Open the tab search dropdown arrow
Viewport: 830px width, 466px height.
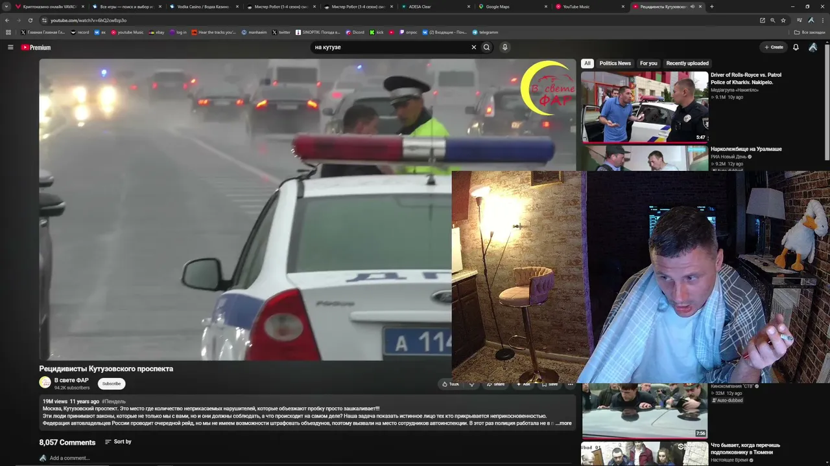coord(7,6)
